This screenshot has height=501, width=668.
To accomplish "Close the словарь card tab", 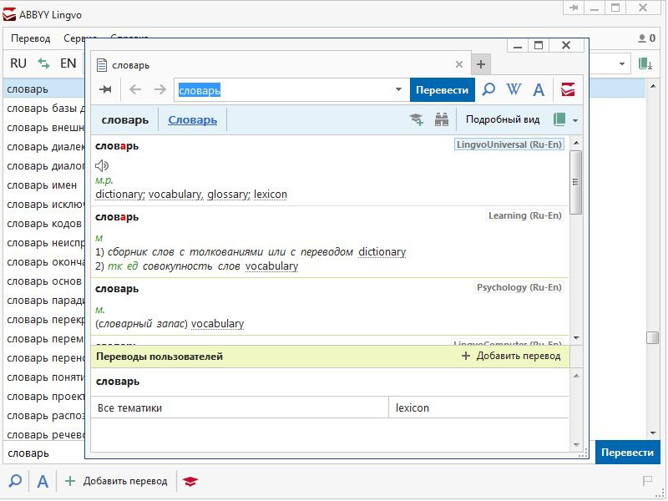I will point(459,64).
